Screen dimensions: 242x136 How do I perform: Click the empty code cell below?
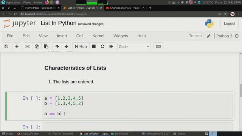coord(137,127)
